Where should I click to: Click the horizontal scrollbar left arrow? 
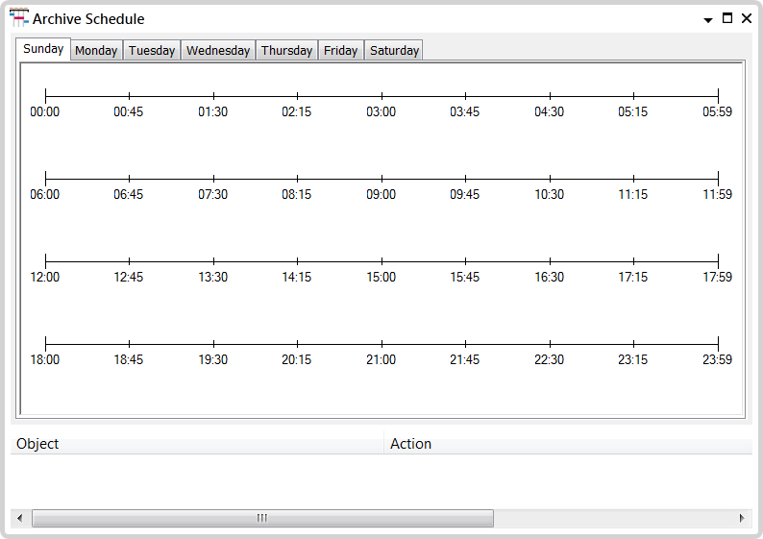click(19, 518)
